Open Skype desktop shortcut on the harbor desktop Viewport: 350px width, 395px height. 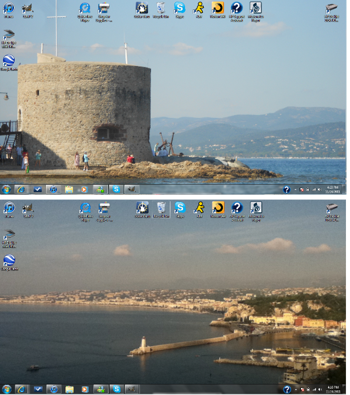click(180, 210)
